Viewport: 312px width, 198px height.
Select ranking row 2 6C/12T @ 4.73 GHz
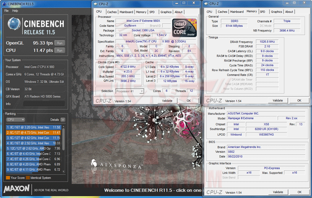coord(33,132)
